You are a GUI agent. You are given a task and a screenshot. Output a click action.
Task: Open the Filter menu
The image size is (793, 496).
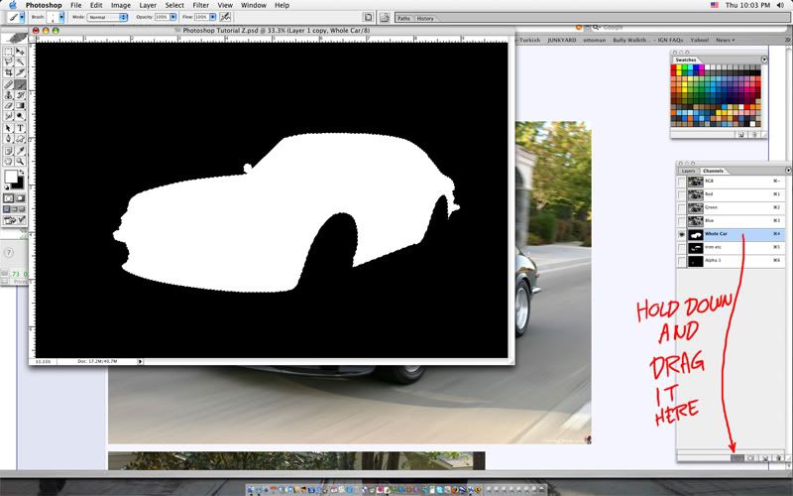click(x=200, y=5)
